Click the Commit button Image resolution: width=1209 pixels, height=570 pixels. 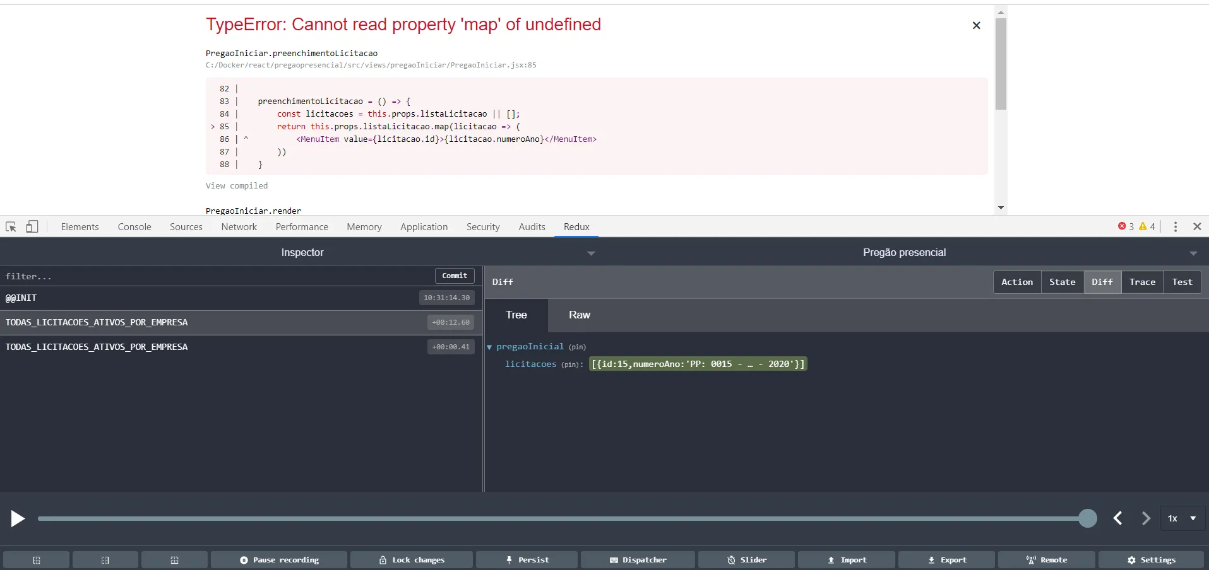[x=455, y=276]
